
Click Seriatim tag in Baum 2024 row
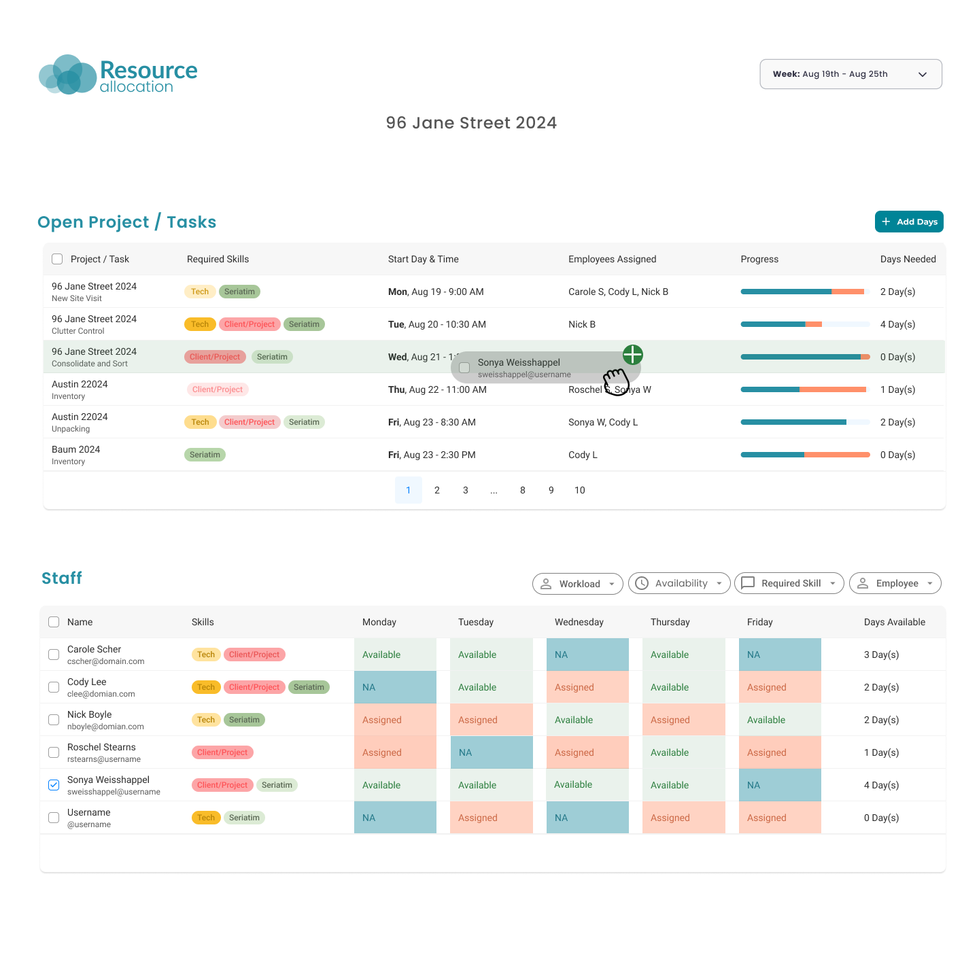click(205, 455)
